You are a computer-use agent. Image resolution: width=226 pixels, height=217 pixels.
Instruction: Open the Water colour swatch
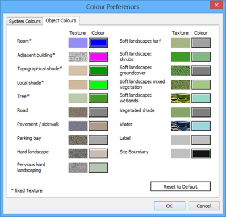click(201, 126)
